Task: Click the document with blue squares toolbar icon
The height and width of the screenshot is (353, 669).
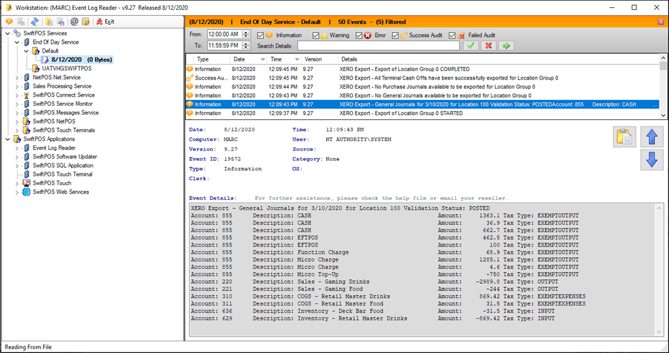Action: 61,22
